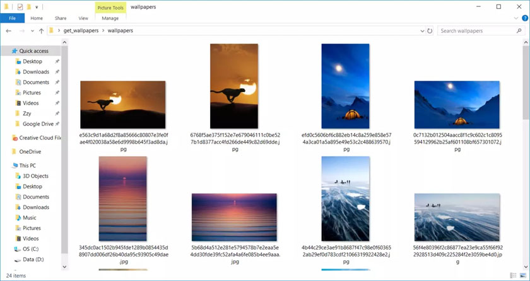Click the Properties checkmark quick access icon
This screenshot has width=530, height=281.
click(20, 7)
